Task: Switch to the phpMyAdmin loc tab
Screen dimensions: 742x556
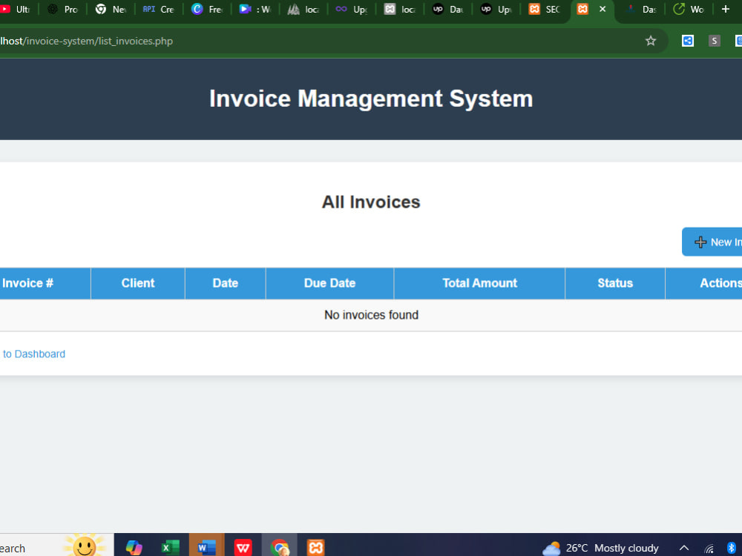Action: 303,10
